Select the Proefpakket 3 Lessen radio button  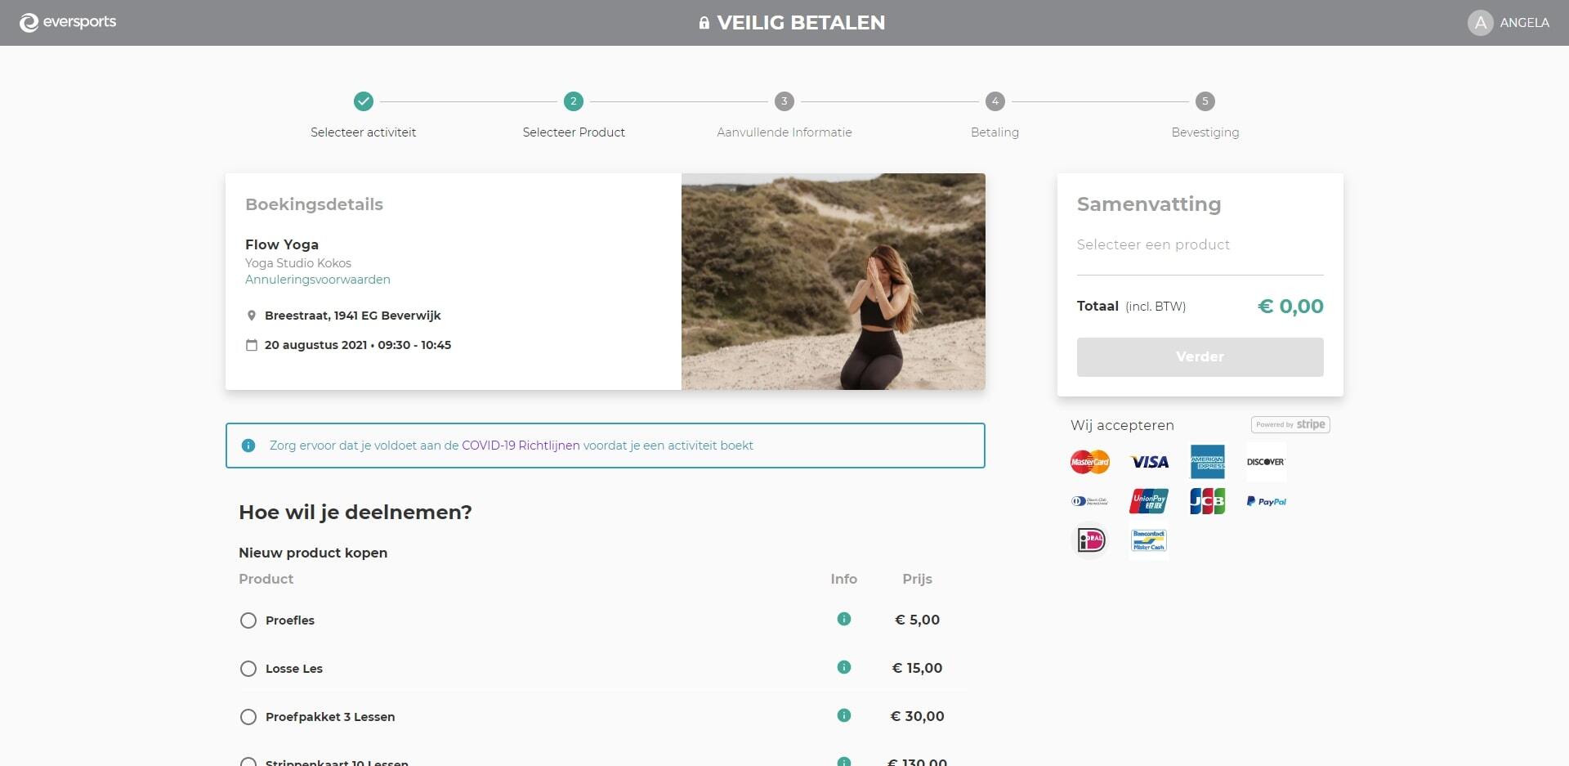tap(248, 717)
